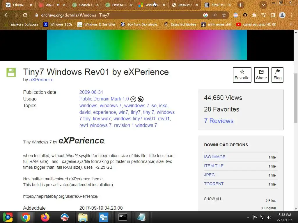Open File Explorer from taskbar
The width and height of the screenshot is (298, 223).
click(83, 217)
